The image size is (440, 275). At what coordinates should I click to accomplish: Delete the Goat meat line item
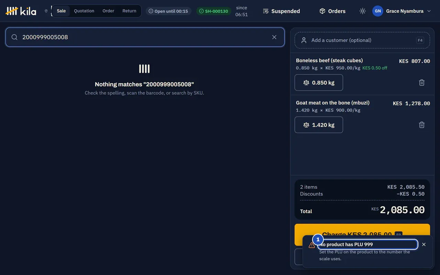point(422,125)
